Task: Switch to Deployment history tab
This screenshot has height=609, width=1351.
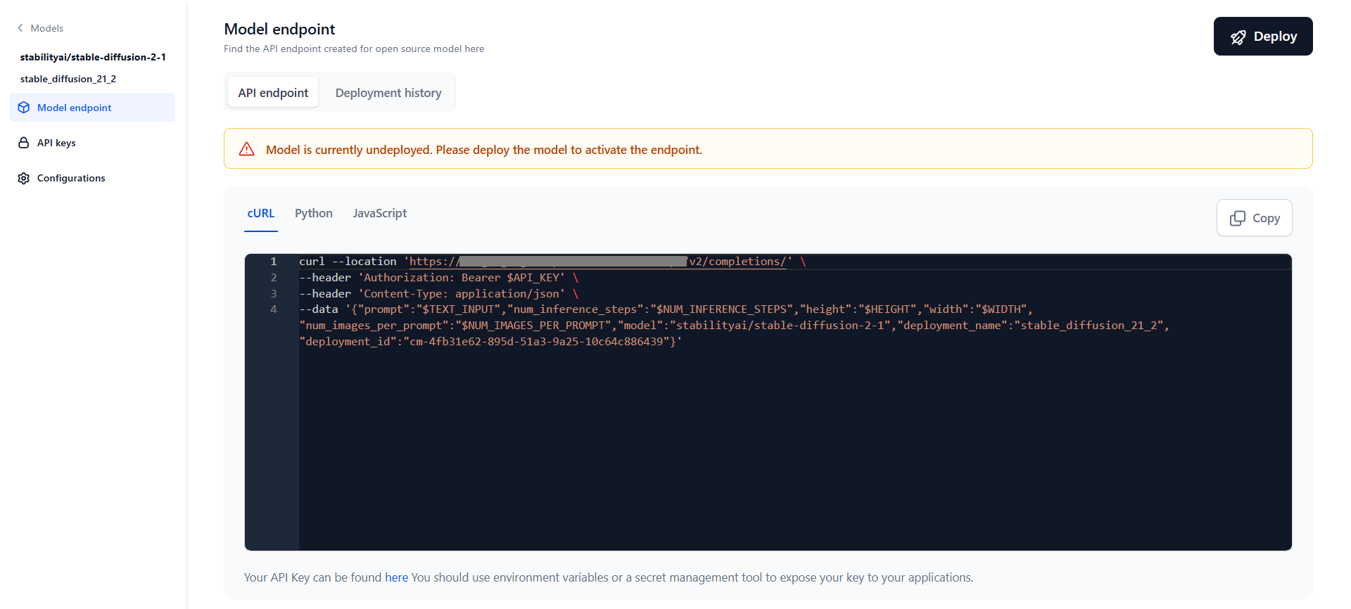Action: pyautogui.click(x=388, y=93)
